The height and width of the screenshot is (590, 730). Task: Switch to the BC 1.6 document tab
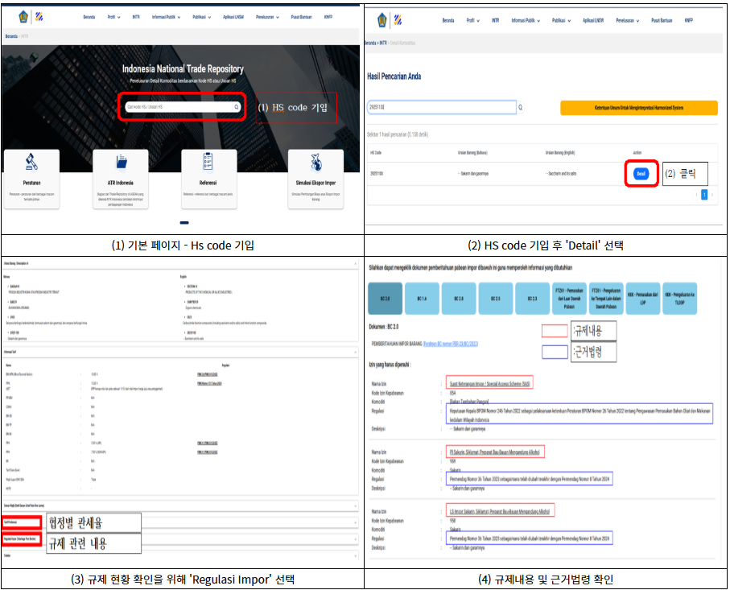point(422,298)
